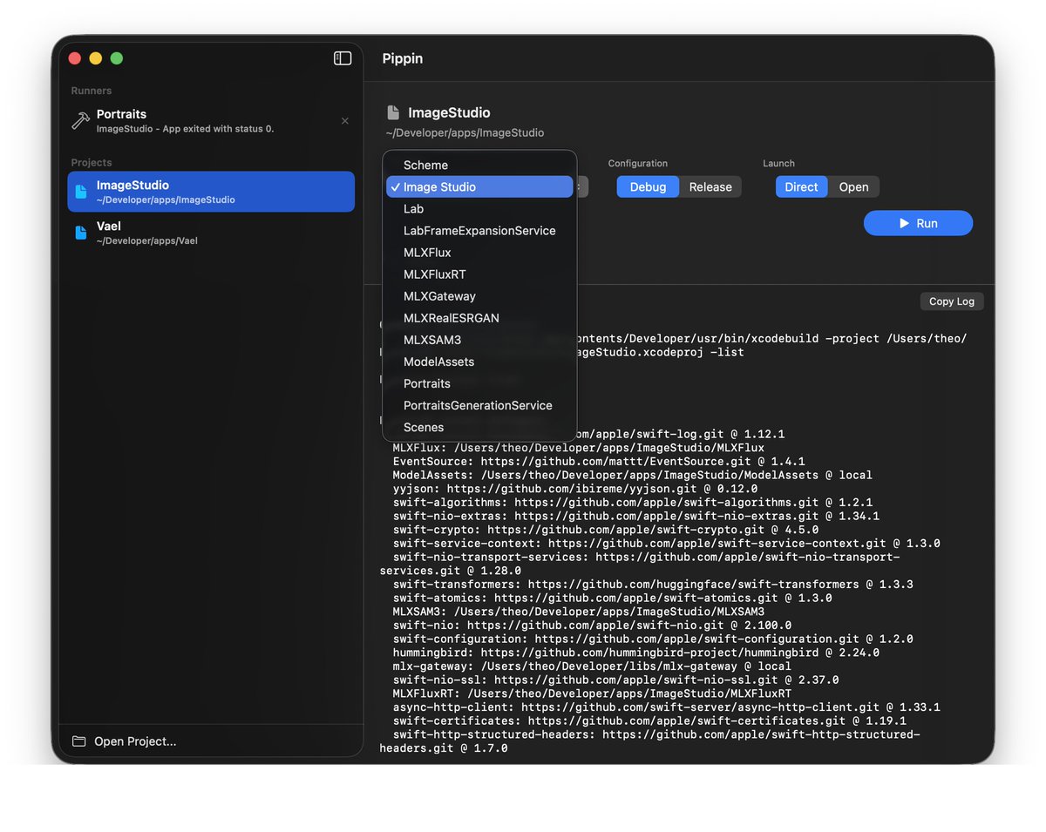Screen dimensions: 1046x832
Task: Select PortraitsGenerationService scheme
Action: [479, 405]
